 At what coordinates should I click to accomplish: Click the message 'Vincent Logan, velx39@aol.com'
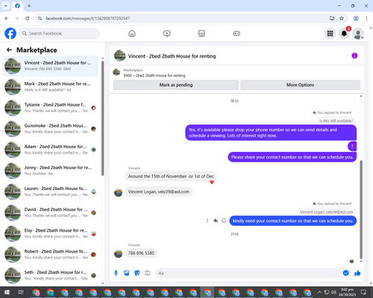click(159, 191)
